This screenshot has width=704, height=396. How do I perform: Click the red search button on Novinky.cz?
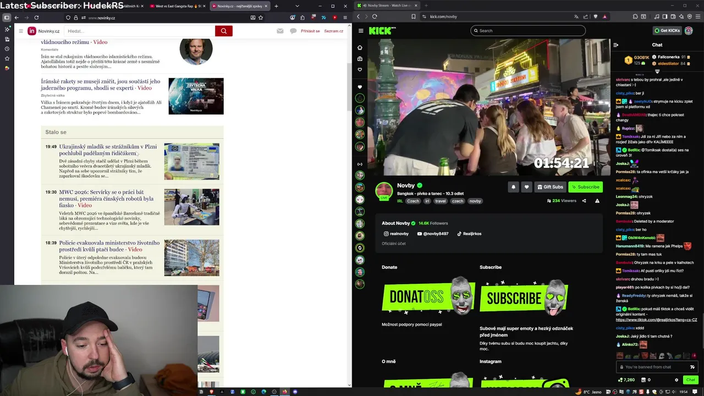pos(223,31)
